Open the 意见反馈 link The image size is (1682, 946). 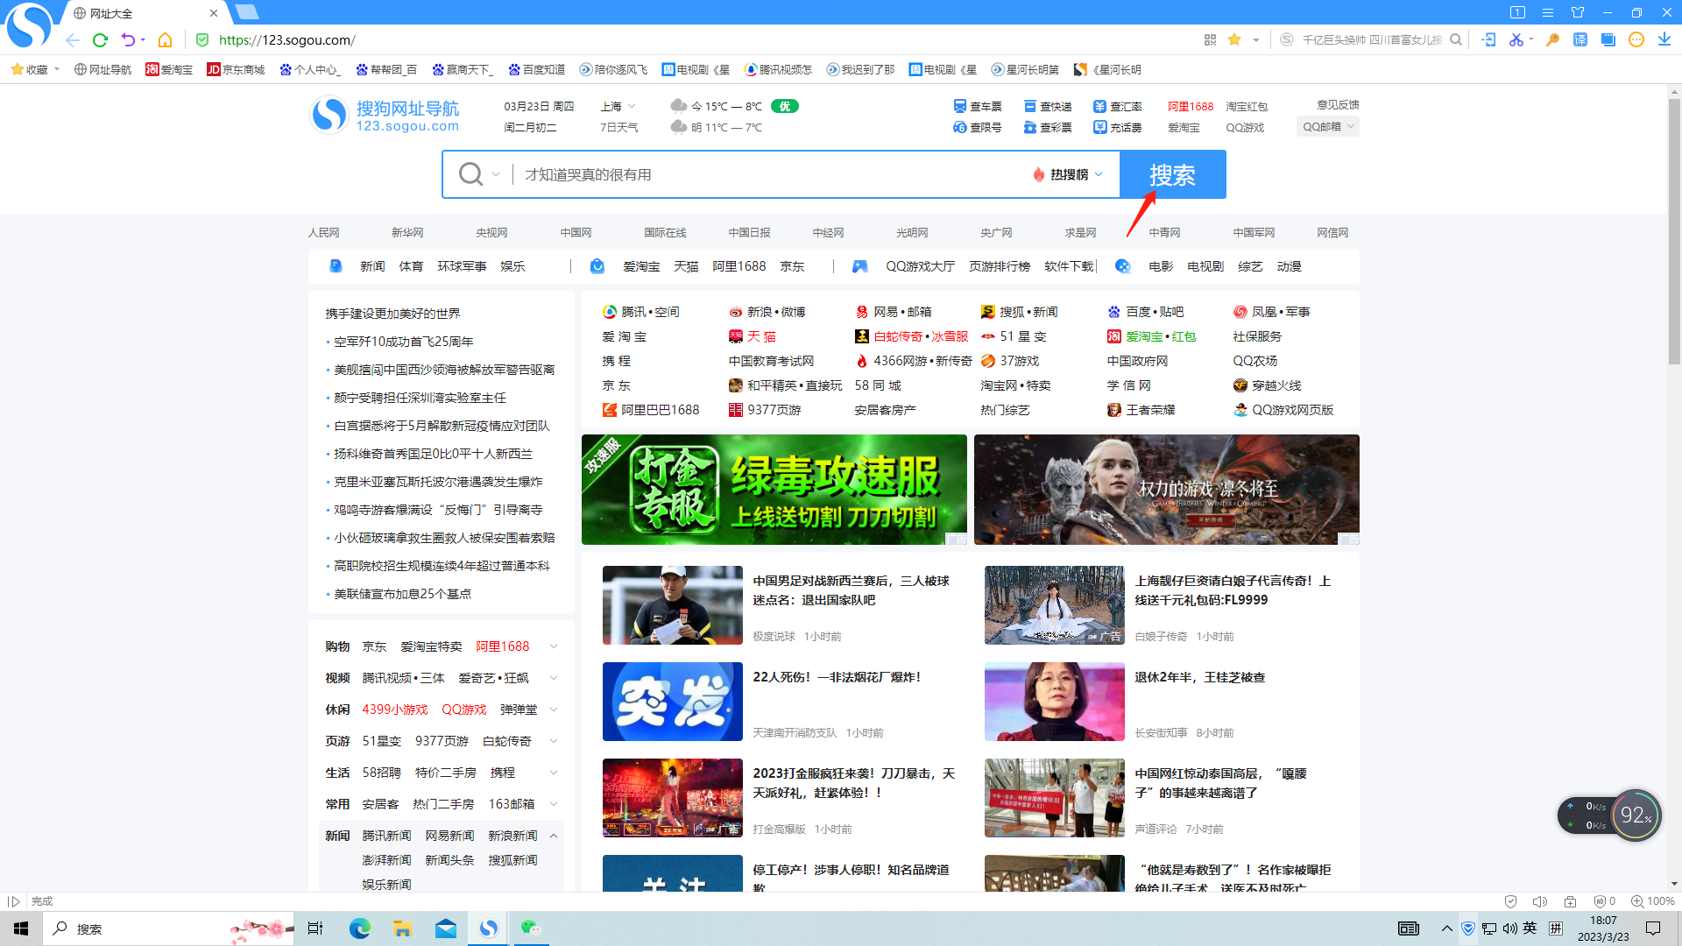tap(1338, 104)
